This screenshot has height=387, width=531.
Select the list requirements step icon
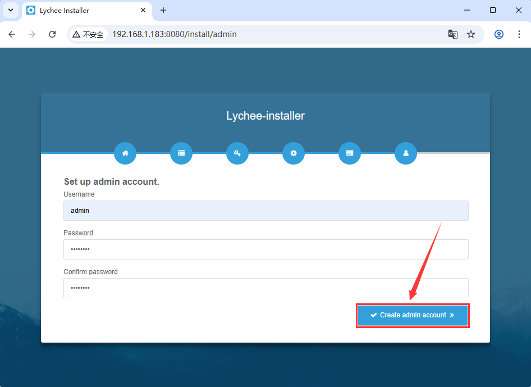[x=181, y=153]
